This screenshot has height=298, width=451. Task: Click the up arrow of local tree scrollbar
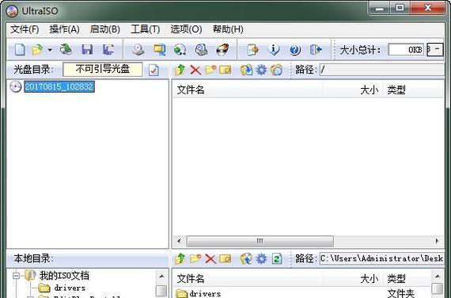[x=161, y=277]
